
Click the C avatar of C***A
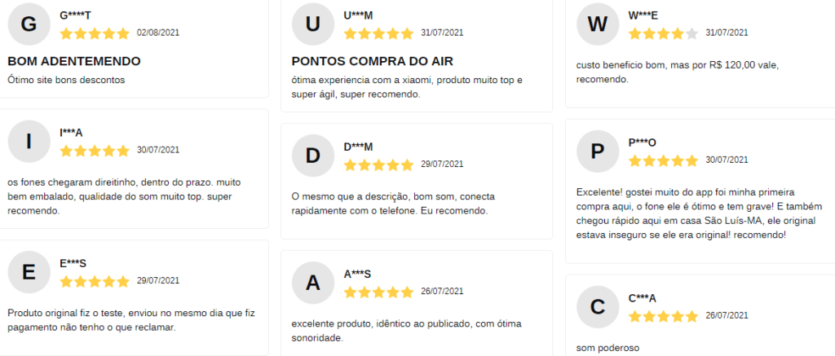597,307
